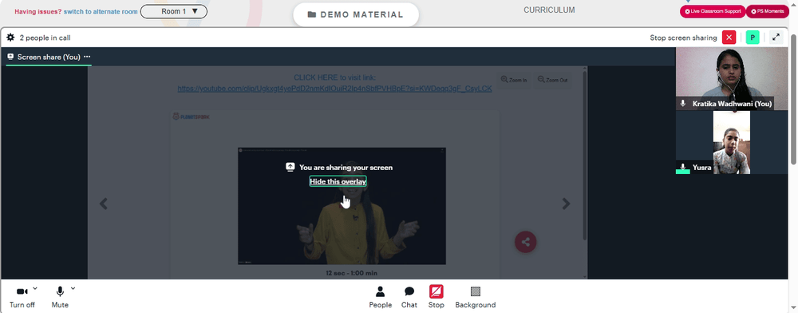The height and width of the screenshot is (313, 798).
Task: Stop screen sharing with red X button
Action: pyautogui.click(x=729, y=38)
